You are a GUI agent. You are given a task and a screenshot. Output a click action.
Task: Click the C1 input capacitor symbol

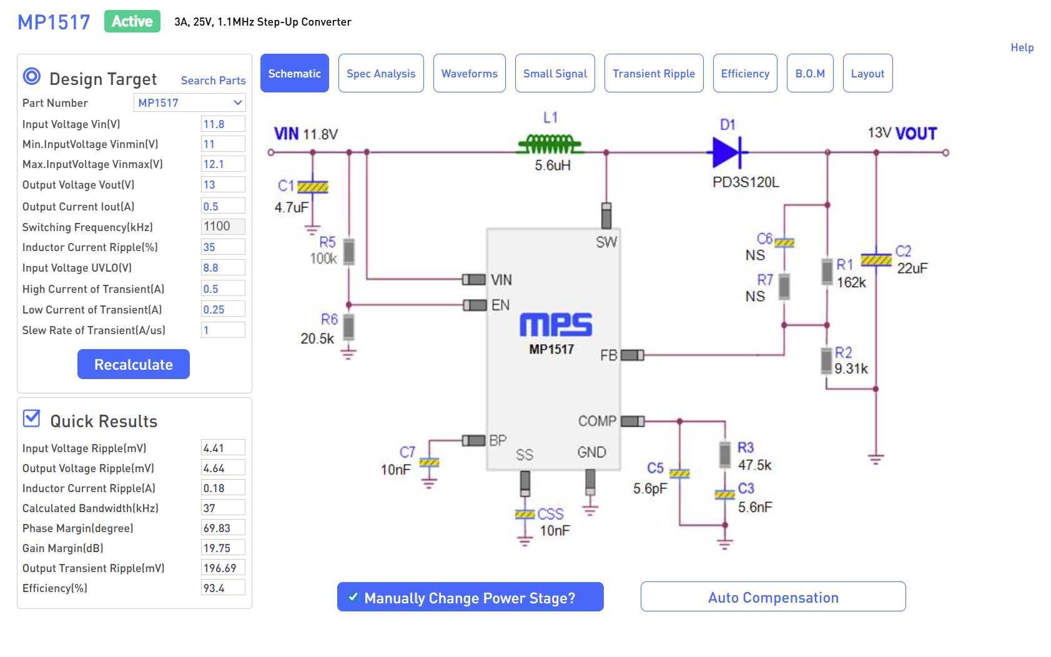312,187
